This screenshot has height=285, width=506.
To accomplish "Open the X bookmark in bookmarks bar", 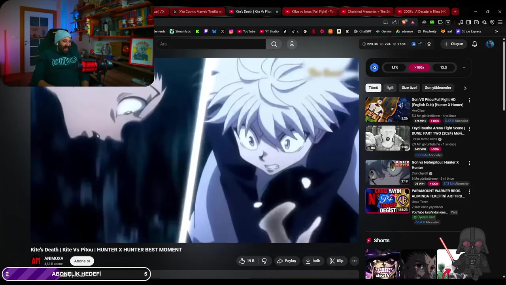I will (x=223, y=31).
